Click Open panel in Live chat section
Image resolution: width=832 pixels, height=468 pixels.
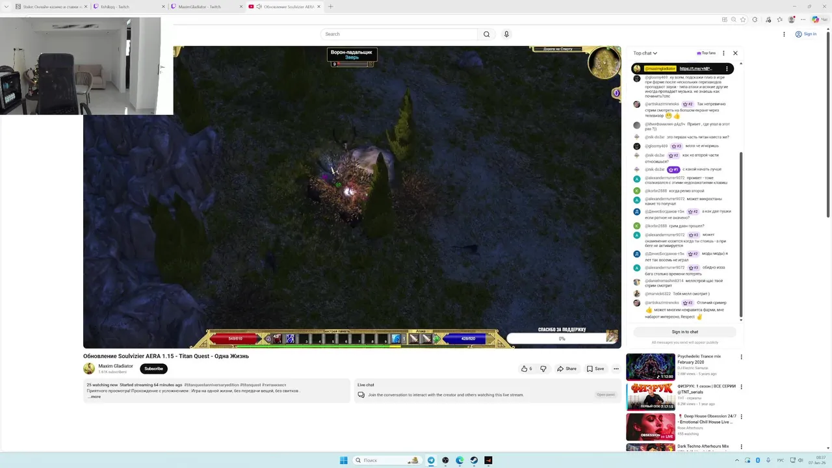(606, 395)
